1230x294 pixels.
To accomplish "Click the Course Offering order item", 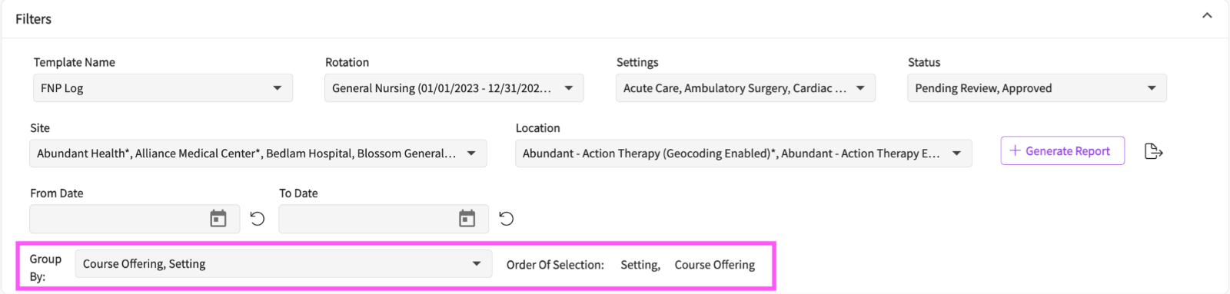I will point(715,264).
